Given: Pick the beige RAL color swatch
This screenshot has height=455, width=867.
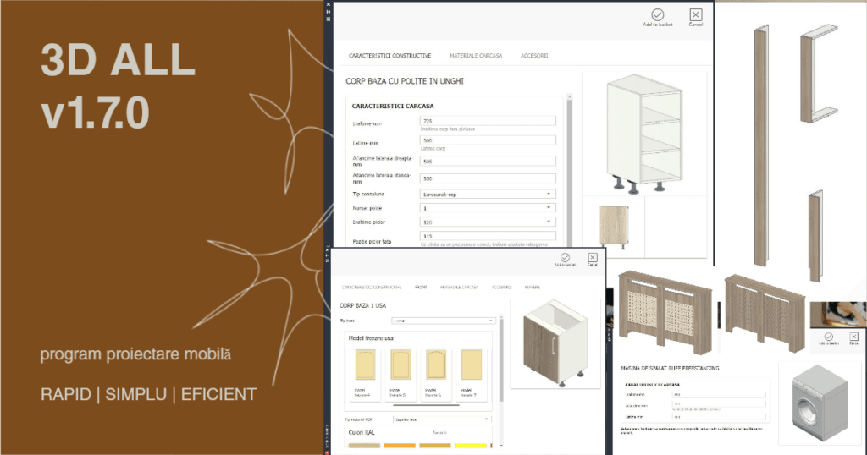Looking at the screenshot, I should 364,445.
